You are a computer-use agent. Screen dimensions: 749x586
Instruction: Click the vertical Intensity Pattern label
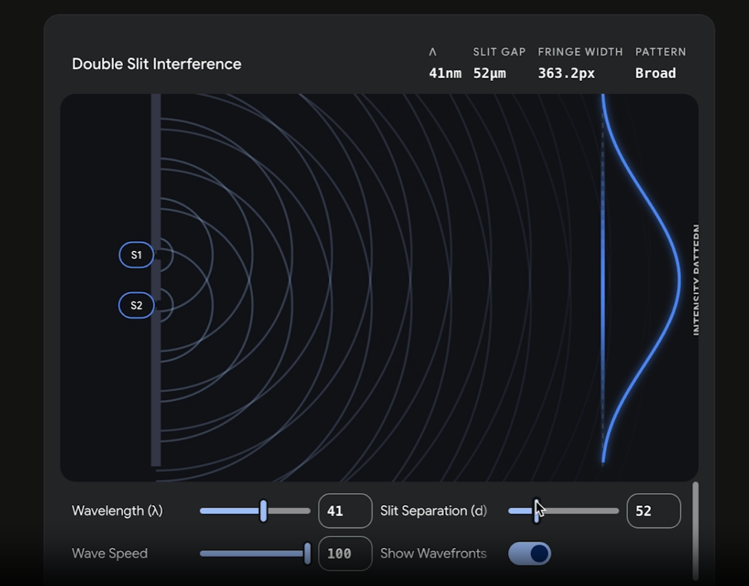[x=697, y=280]
